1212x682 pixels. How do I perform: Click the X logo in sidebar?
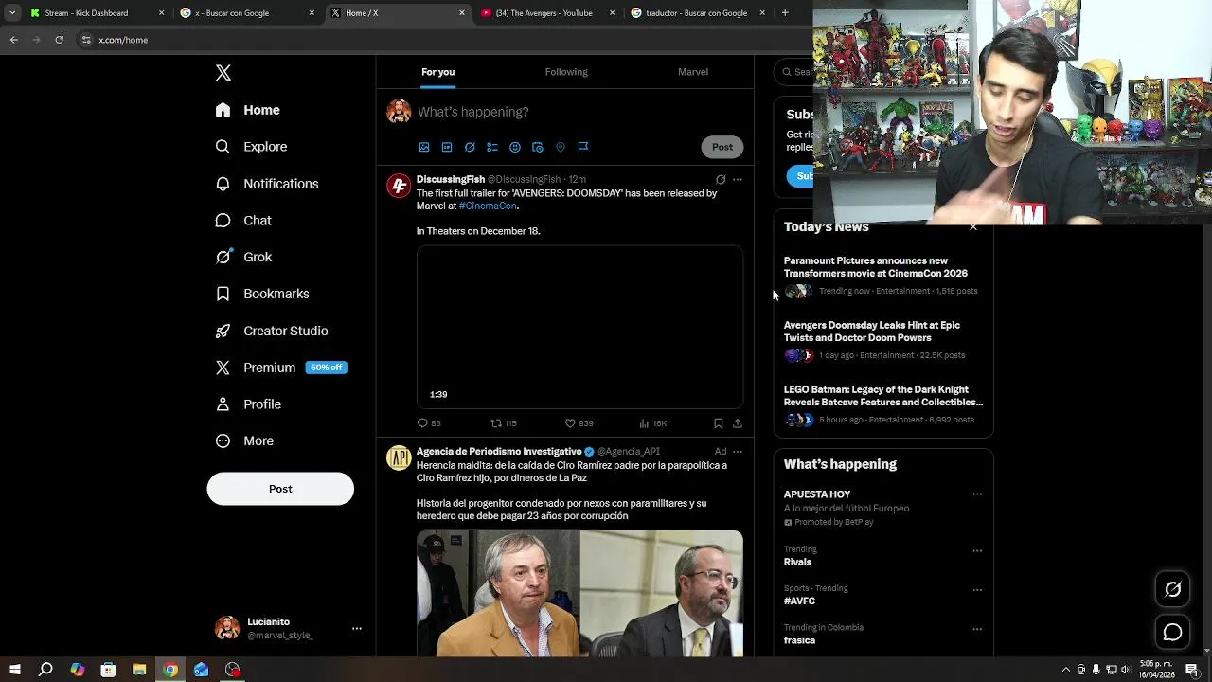pos(223,73)
